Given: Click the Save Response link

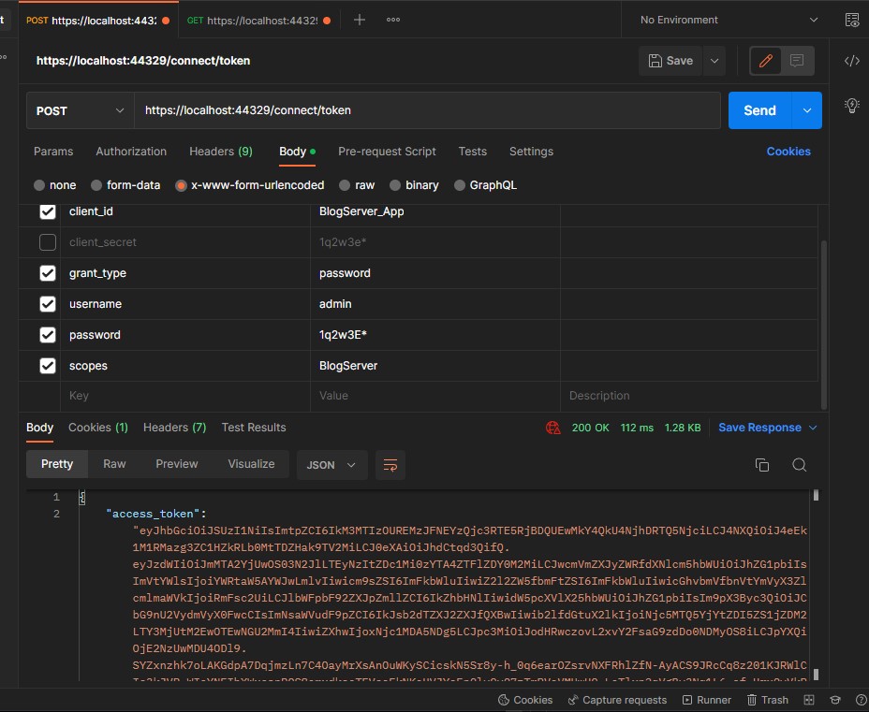Looking at the screenshot, I should [x=760, y=427].
